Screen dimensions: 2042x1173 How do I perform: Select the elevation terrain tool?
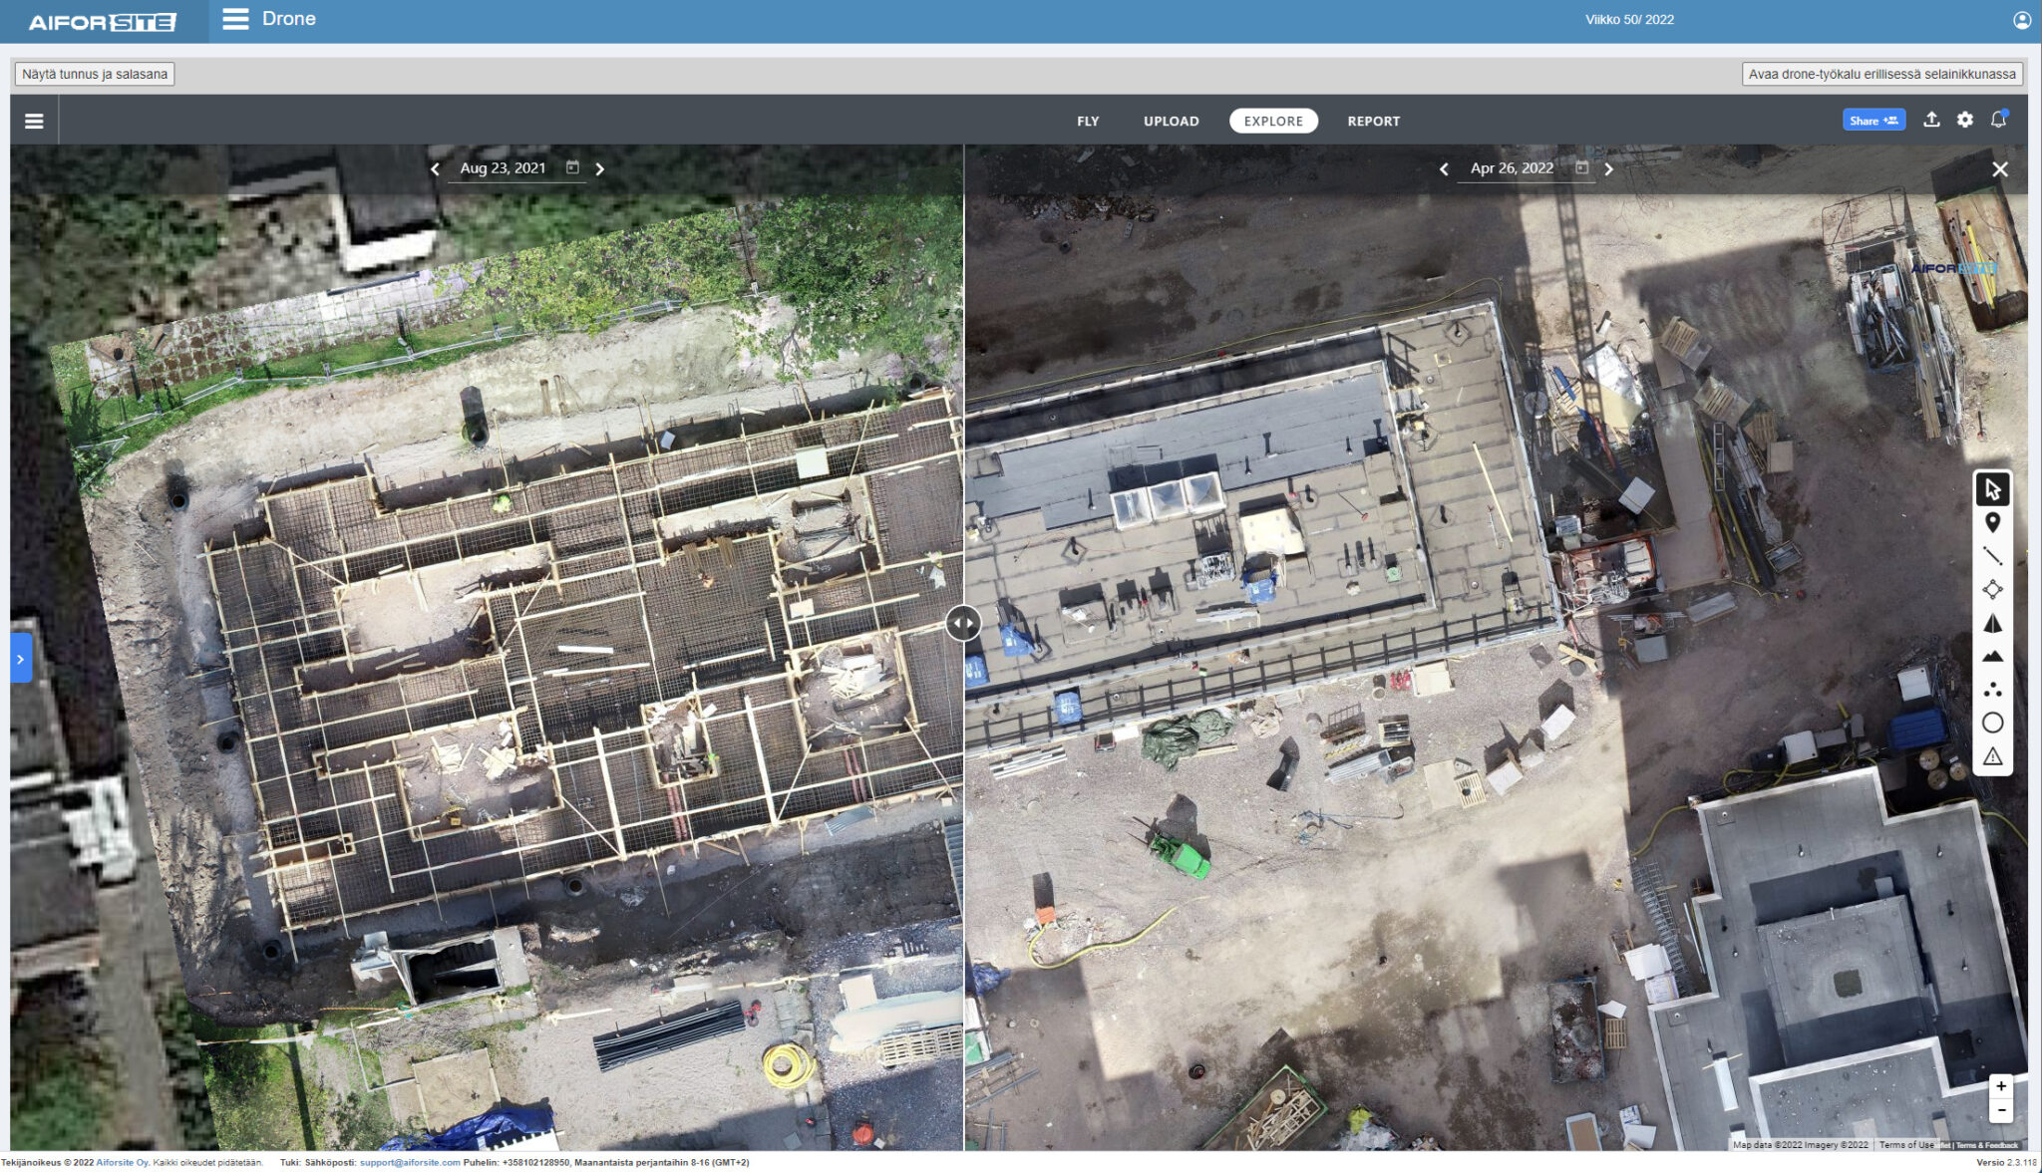1993,656
